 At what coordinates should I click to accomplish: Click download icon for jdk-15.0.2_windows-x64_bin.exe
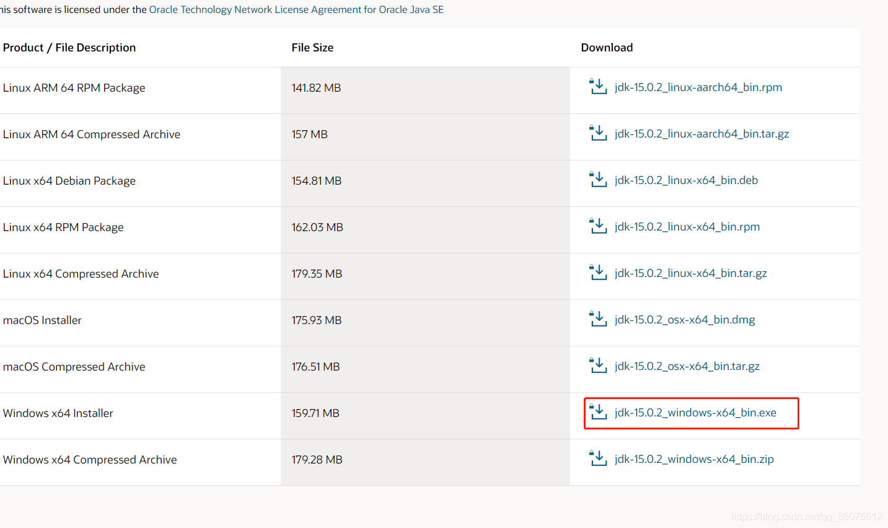[x=598, y=412]
